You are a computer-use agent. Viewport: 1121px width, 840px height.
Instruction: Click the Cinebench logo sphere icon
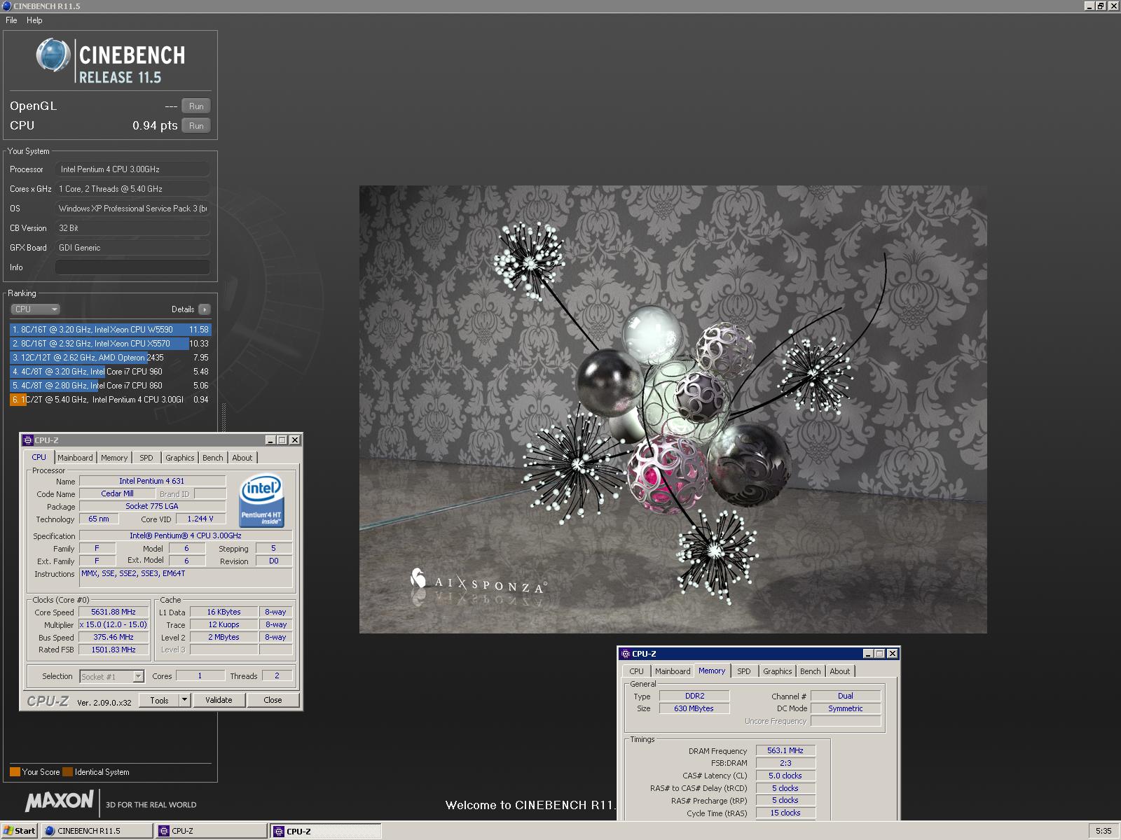pos(53,55)
